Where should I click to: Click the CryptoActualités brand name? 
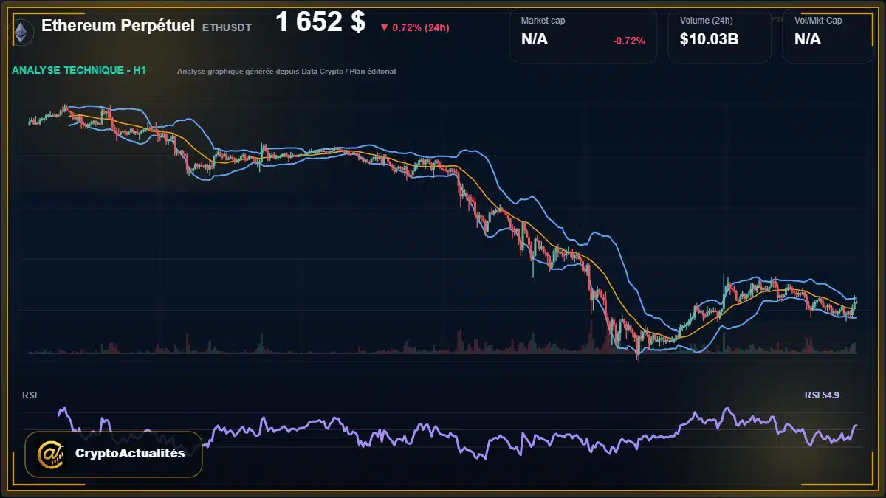point(130,454)
